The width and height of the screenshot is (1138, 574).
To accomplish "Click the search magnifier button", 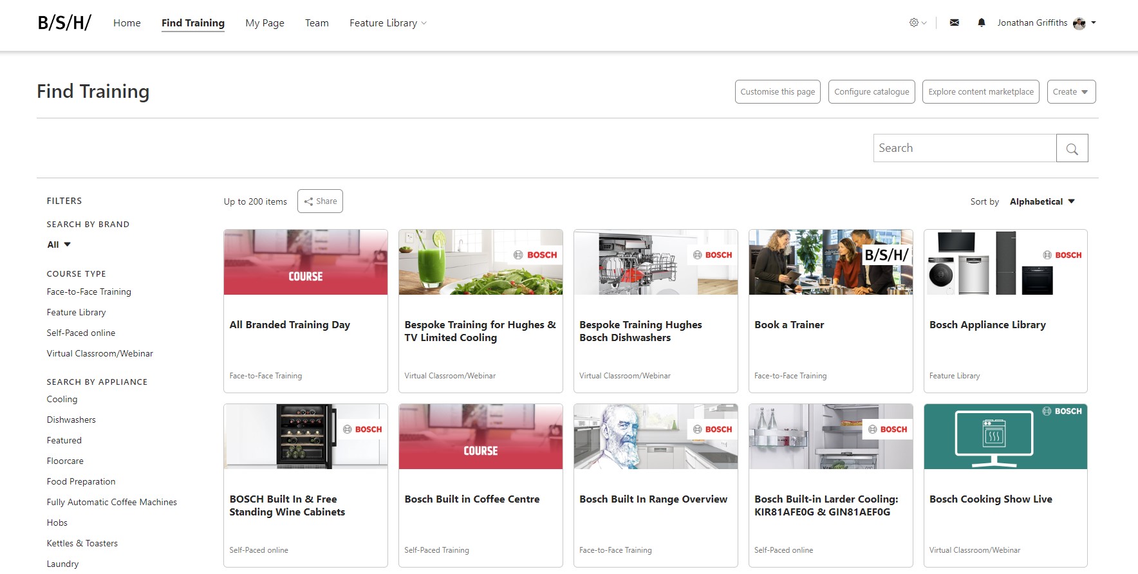I will [1072, 148].
